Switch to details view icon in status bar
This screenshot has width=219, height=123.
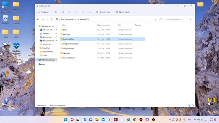tap(190, 106)
